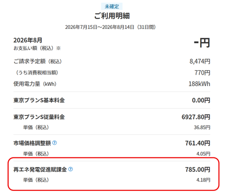Select the 0.00円 basic charge amount
Viewport: 226px width, 195px height.
201,100
